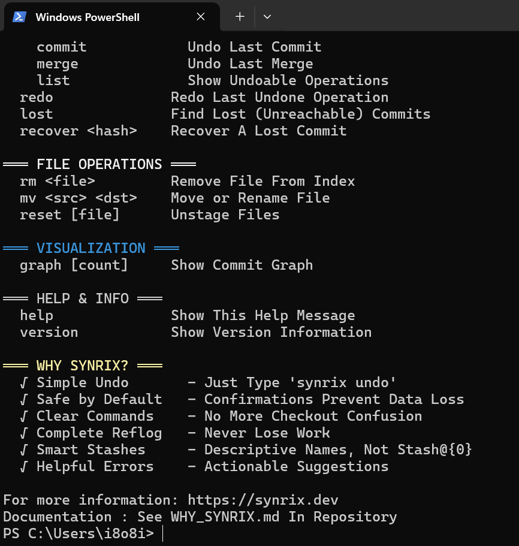Click the HELP & INFO section header
The image size is (519, 546).
point(83,298)
